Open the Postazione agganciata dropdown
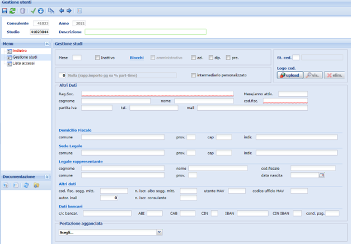 (x=159, y=232)
